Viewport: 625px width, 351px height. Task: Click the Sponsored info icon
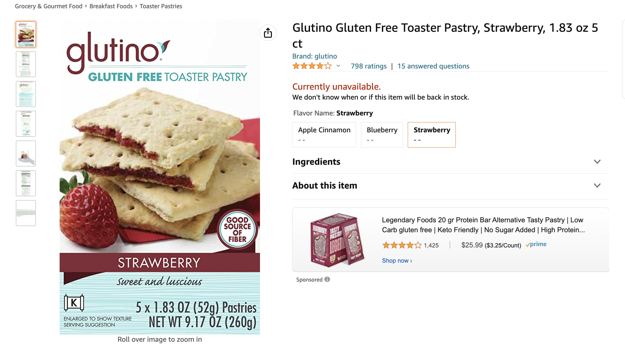pyautogui.click(x=327, y=279)
